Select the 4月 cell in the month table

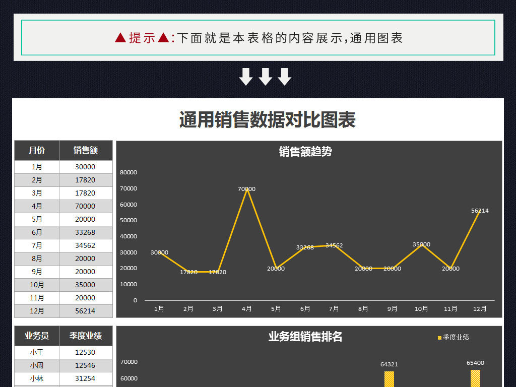click(36, 206)
